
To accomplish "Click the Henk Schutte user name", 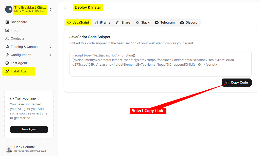I will tap(25, 147).
